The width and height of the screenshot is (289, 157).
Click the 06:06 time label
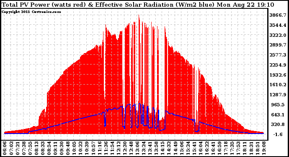[x=5, y=148]
